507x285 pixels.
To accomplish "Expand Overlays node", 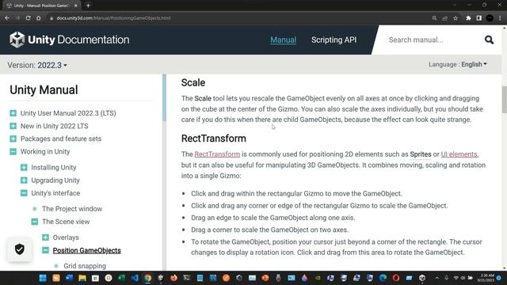I will pos(46,237).
